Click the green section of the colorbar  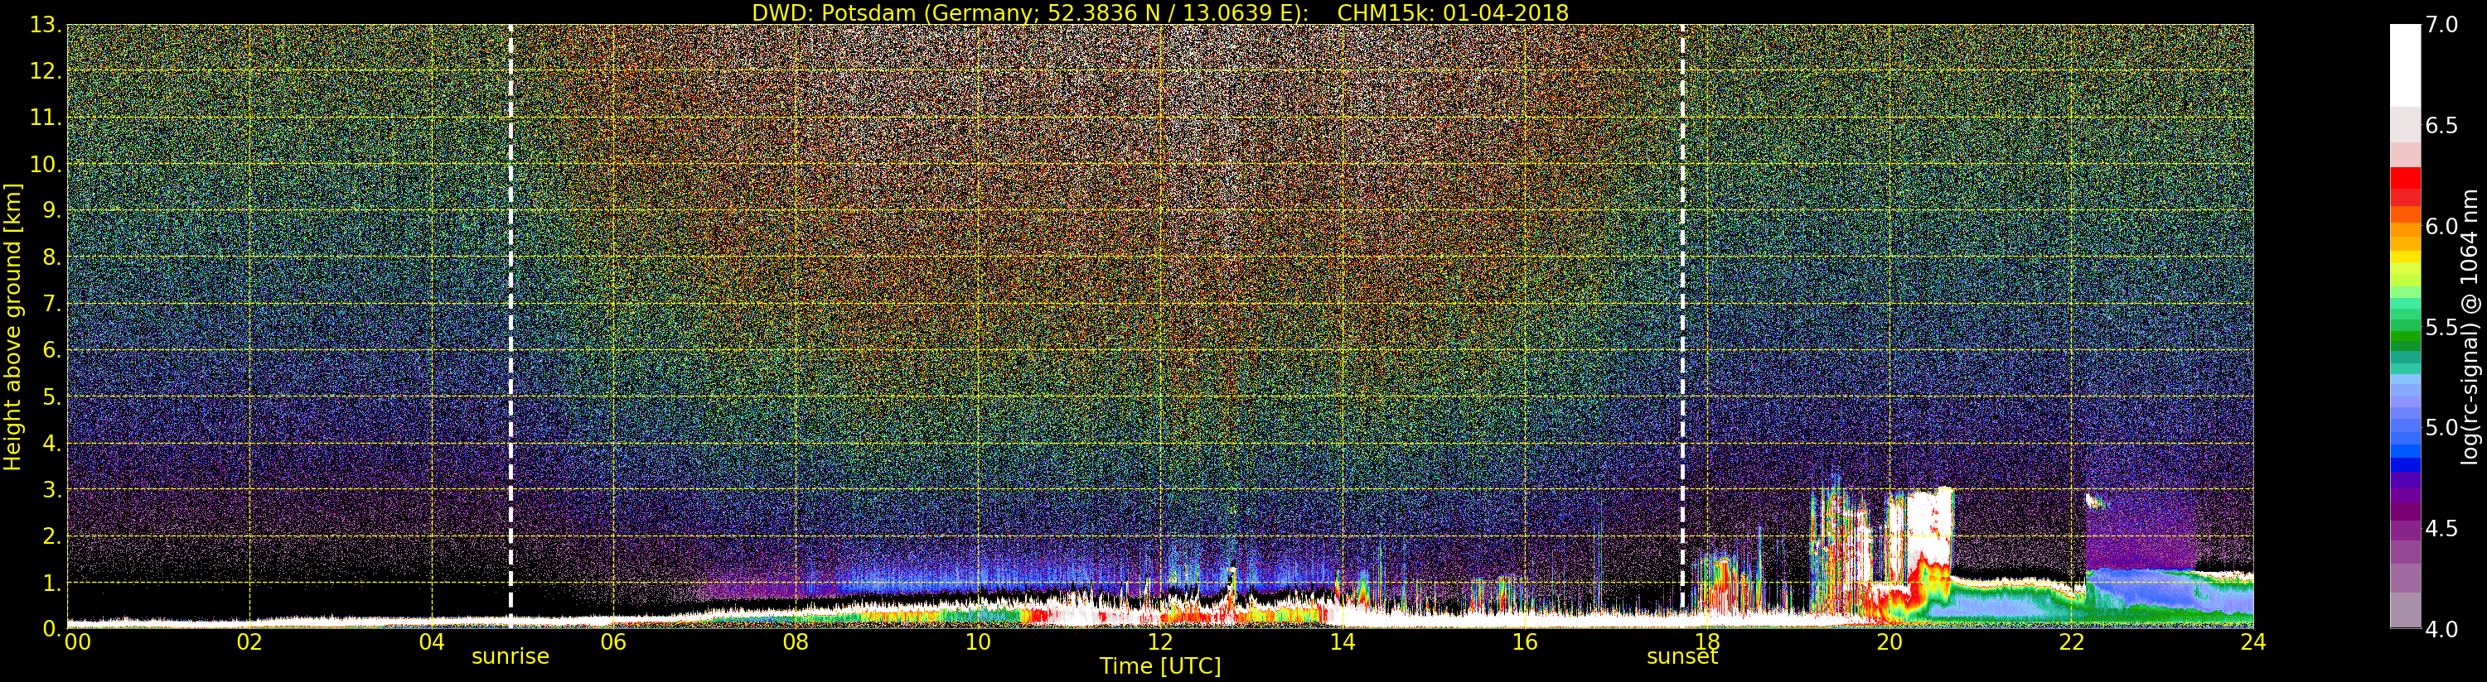2405,328
